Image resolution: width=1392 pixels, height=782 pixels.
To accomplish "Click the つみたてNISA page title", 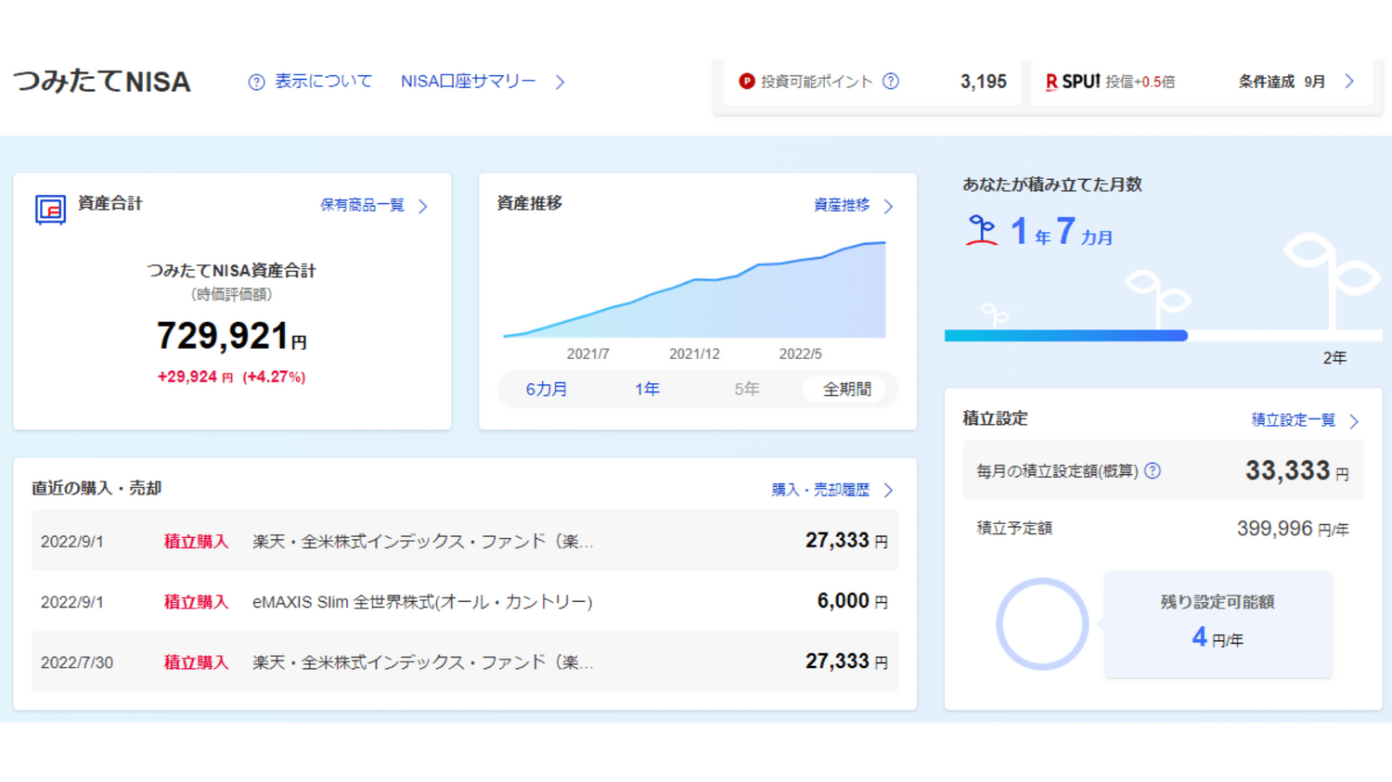I will 102,82.
